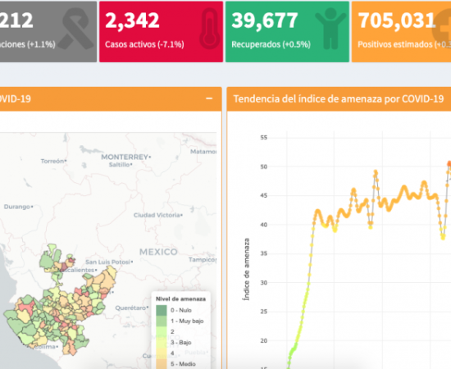451x369 pixels.
Task: Click the Ciudad Victoria map label
Action: coord(157,215)
